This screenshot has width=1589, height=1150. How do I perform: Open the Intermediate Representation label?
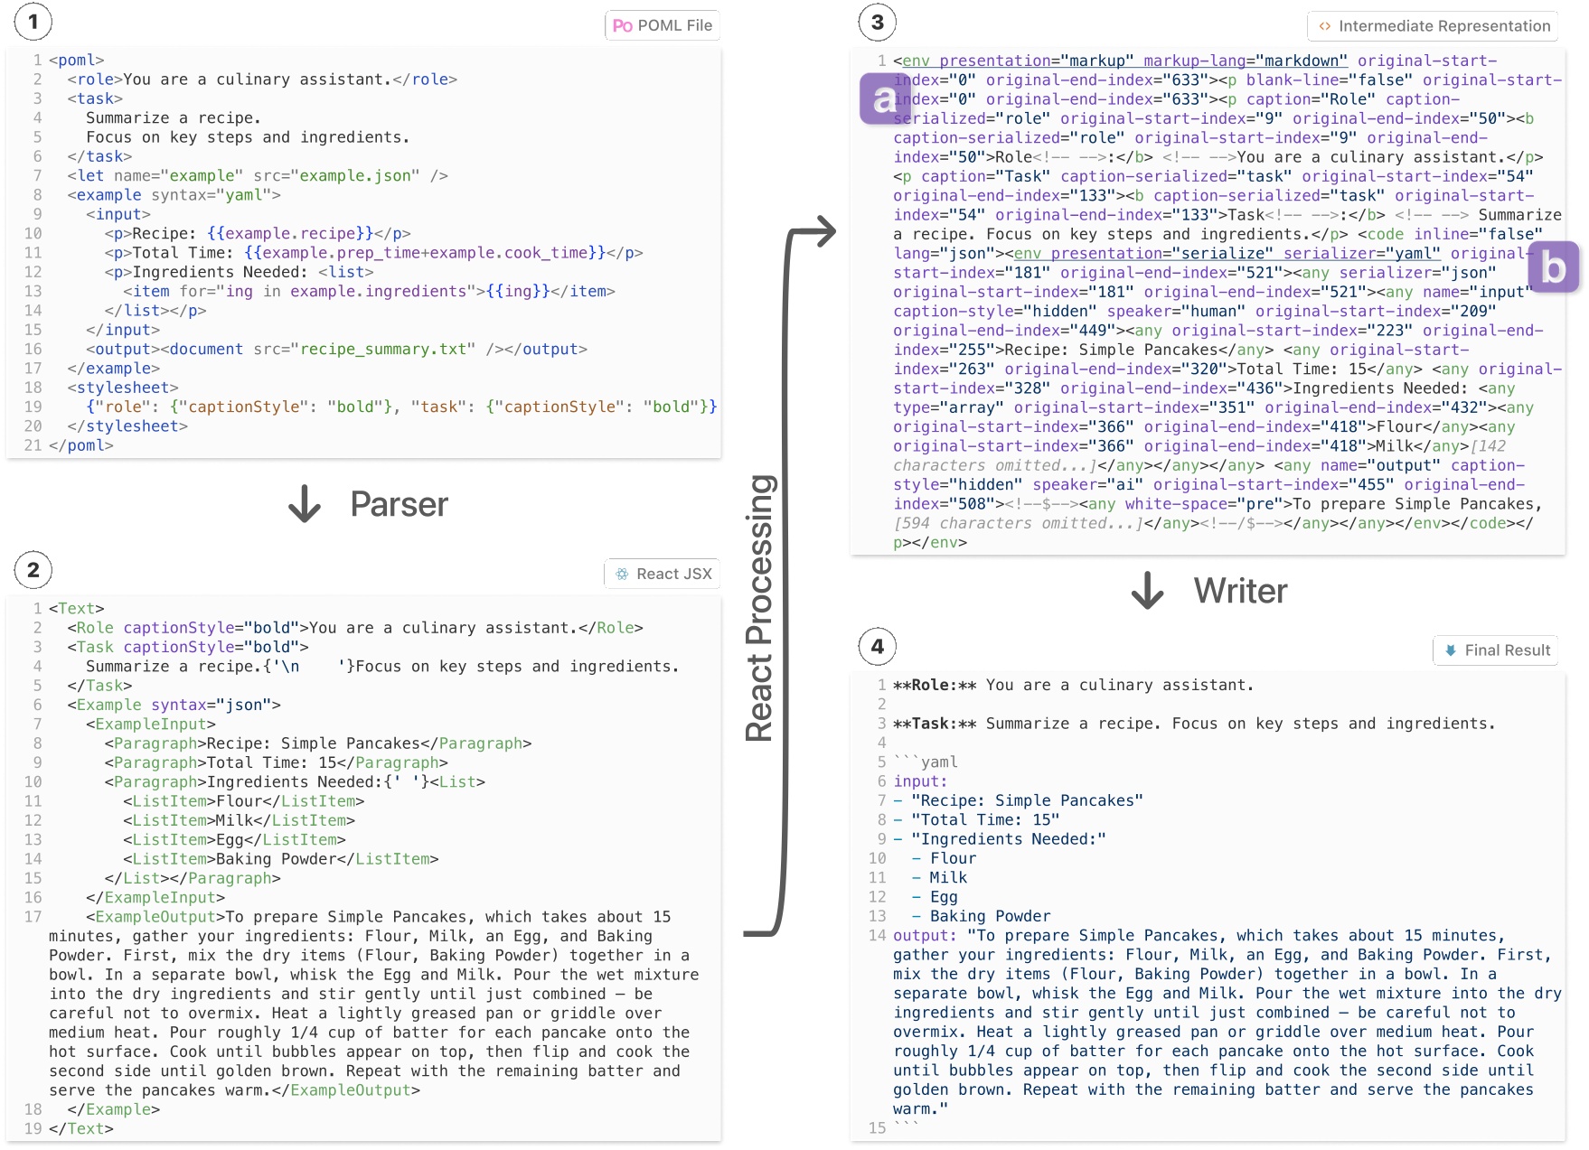pos(1443,26)
